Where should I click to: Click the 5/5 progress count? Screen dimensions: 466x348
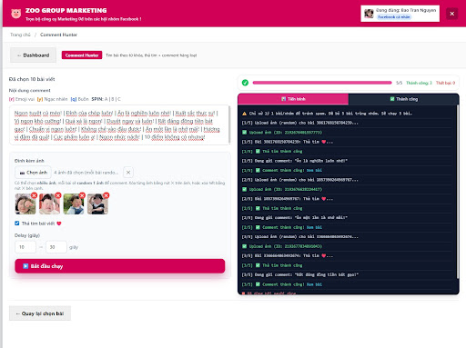399,83
